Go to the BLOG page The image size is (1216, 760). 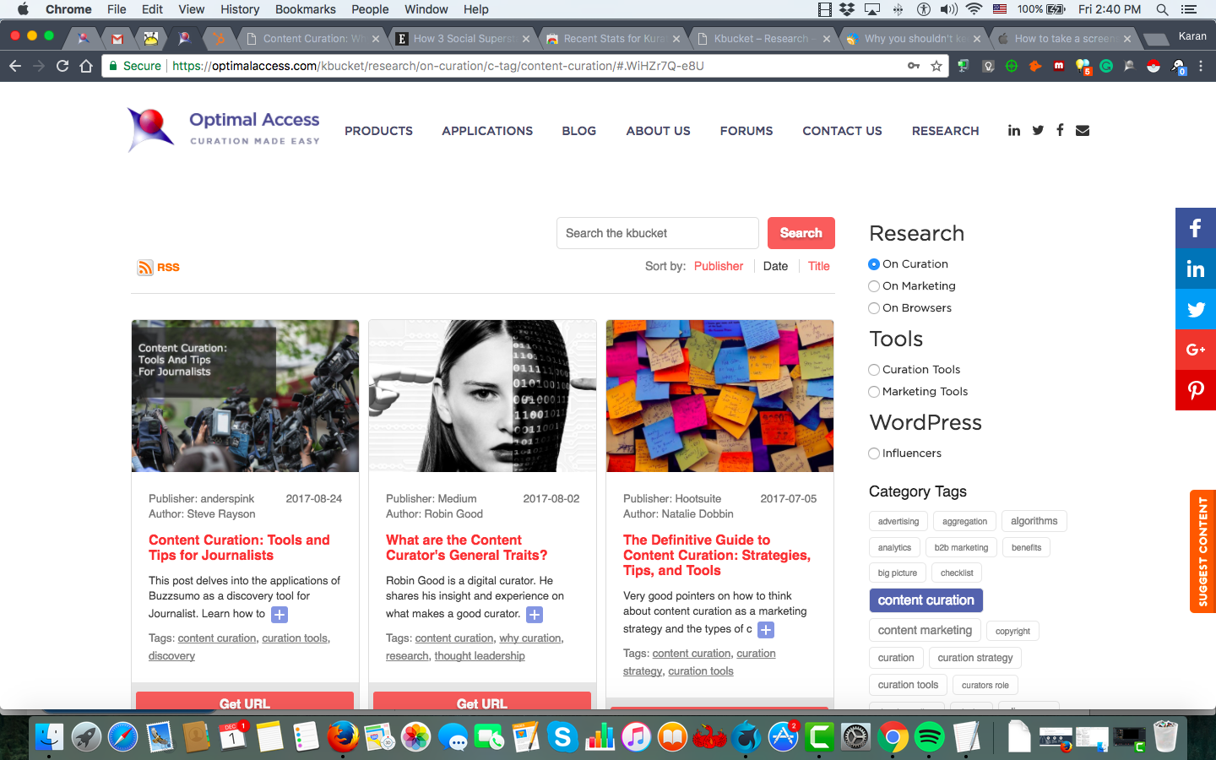click(579, 131)
